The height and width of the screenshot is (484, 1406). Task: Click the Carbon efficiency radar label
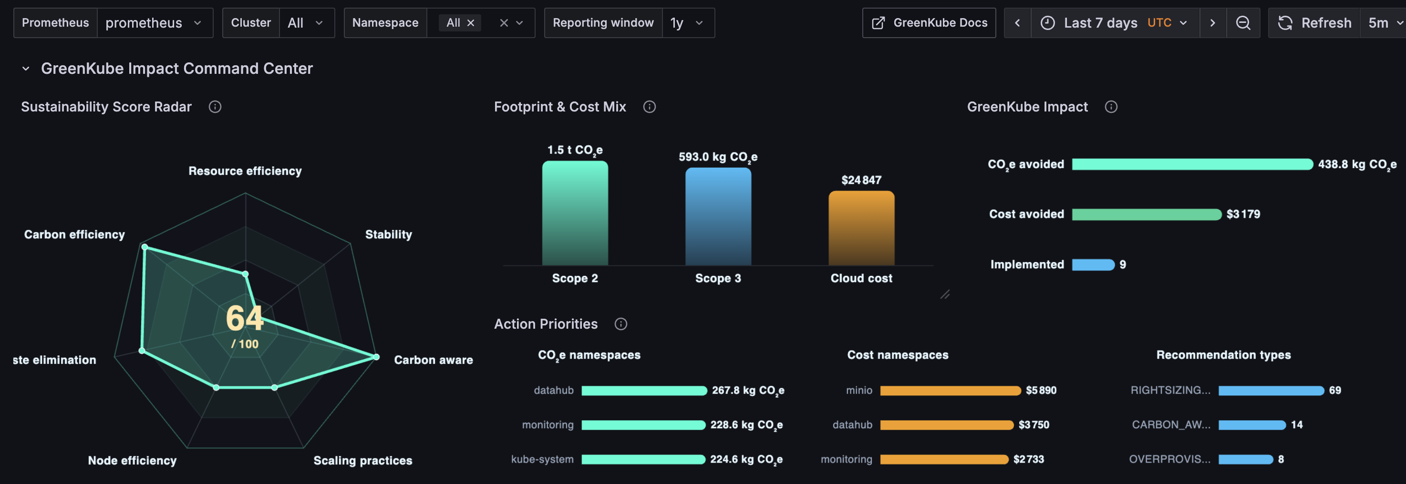[74, 234]
